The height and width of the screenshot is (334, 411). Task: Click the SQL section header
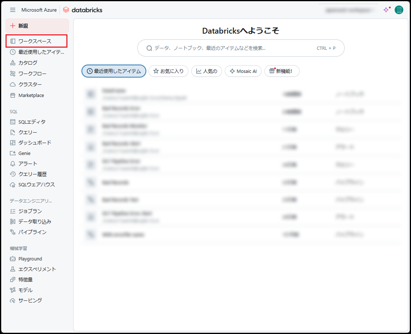coord(14,112)
